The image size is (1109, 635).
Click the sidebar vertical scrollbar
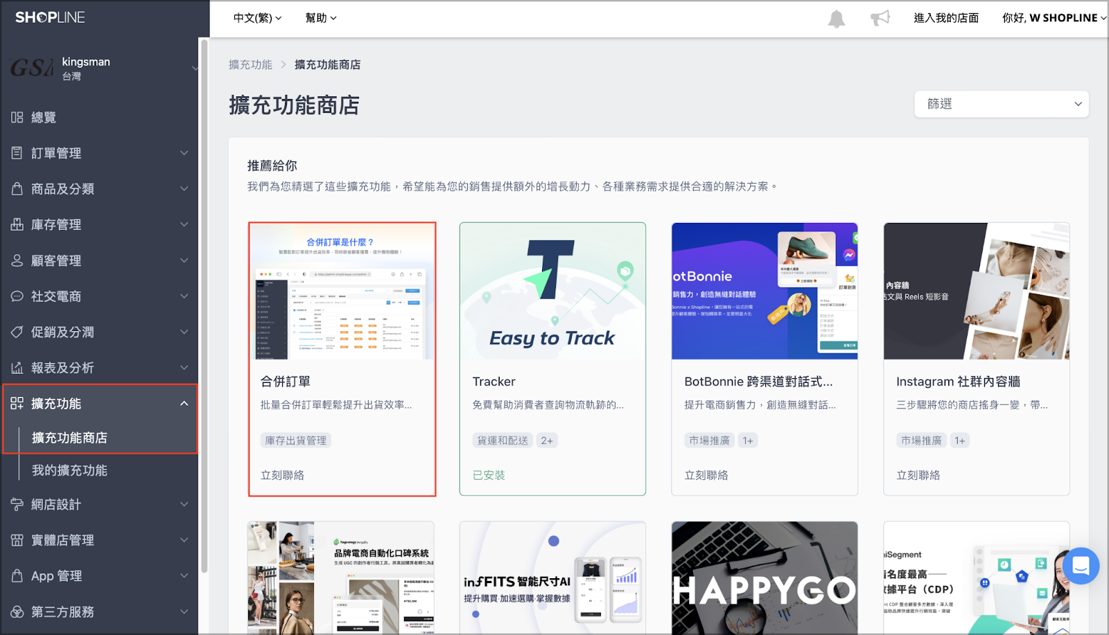pos(204,305)
